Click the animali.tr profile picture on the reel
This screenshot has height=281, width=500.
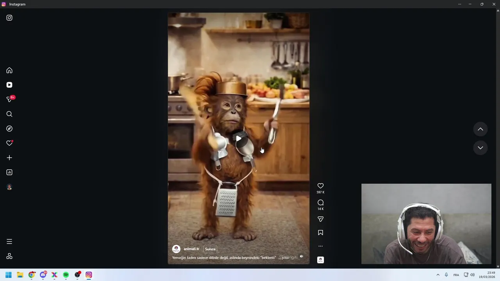(x=176, y=249)
